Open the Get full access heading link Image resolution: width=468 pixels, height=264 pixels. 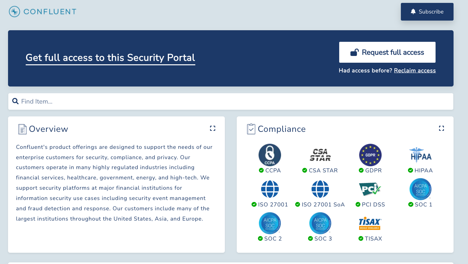coord(110,58)
